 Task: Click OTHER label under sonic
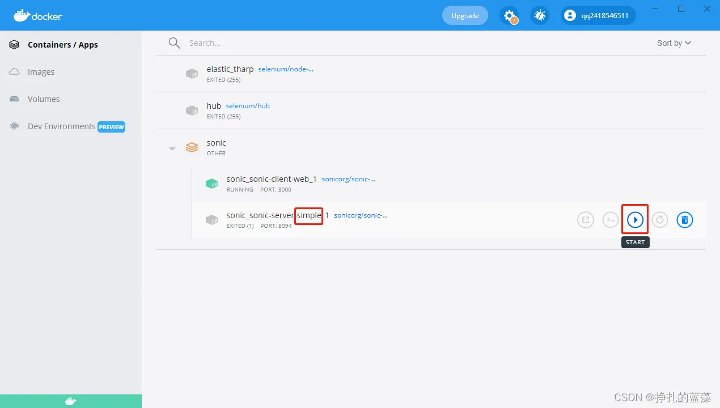(216, 154)
